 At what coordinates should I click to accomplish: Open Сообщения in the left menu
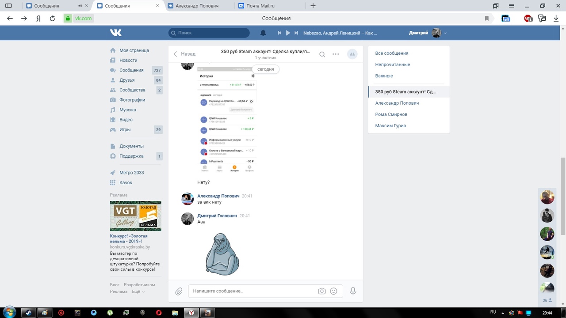point(131,70)
